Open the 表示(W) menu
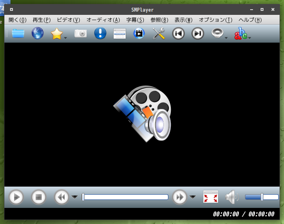This screenshot has height=224, width=284. 183,20
